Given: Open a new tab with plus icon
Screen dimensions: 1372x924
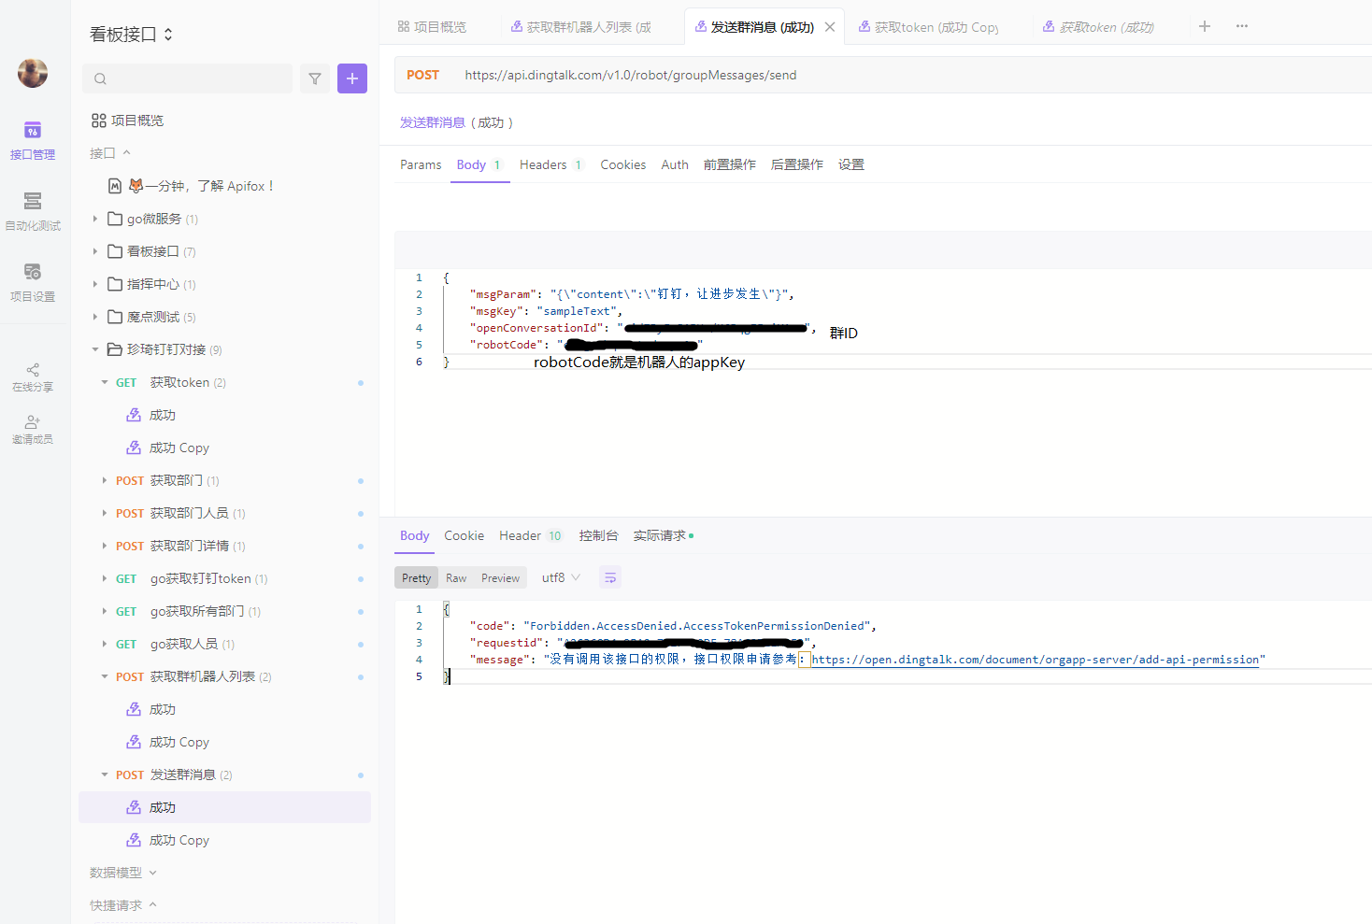Looking at the screenshot, I should [x=1205, y=26].
